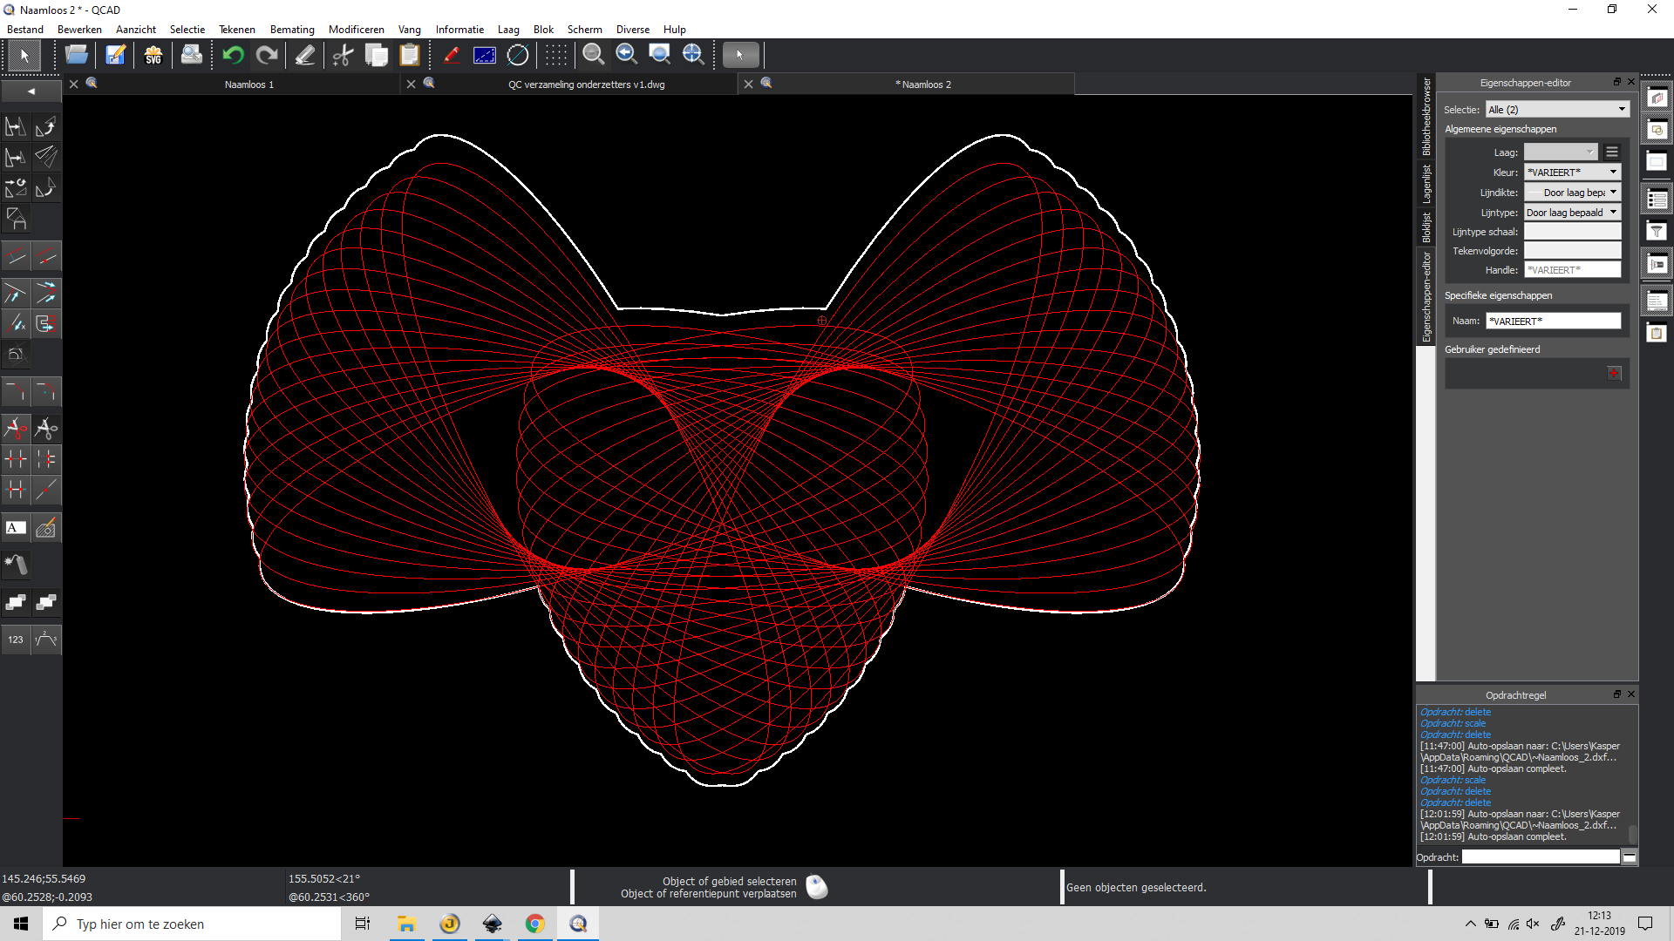Open the Modificeren menu
The width and height of the screenshot is (1674, 941).
tap(356, 30)
